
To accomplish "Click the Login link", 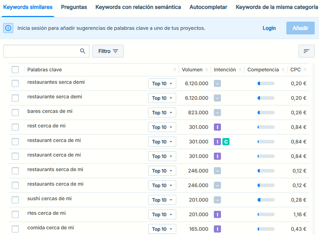I will (x=269, y=28).
